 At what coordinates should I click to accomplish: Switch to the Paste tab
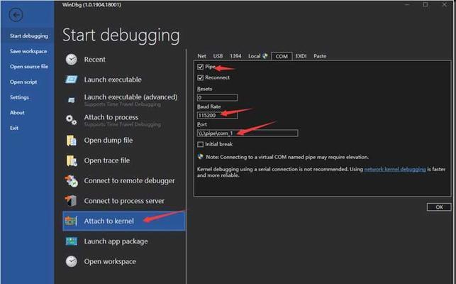(320, 56)
